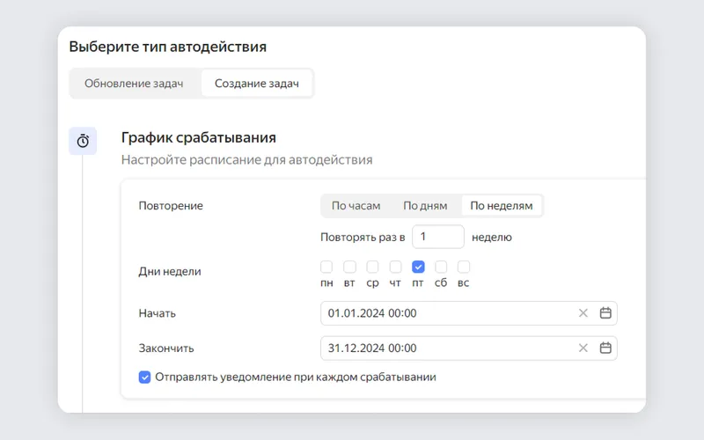Click the Начать date input 01.01.2024 00:00
This screenshot has height=440, width=704.
click(x=469, y=313)
